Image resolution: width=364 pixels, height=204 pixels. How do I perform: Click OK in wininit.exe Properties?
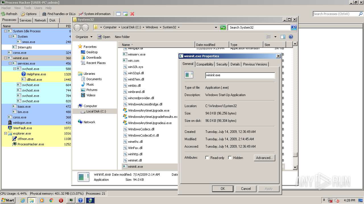pos(223,189)
